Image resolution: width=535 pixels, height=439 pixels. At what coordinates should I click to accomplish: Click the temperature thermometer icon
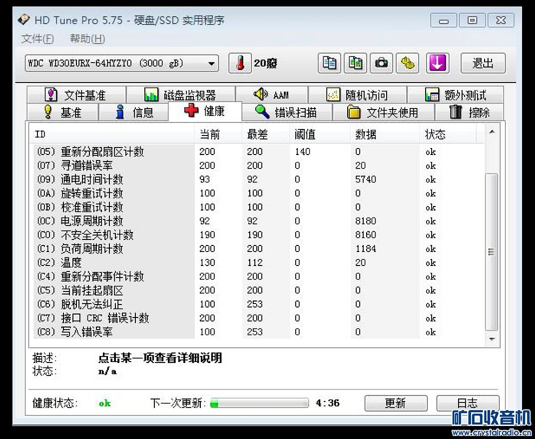click(x=240, y=63)
